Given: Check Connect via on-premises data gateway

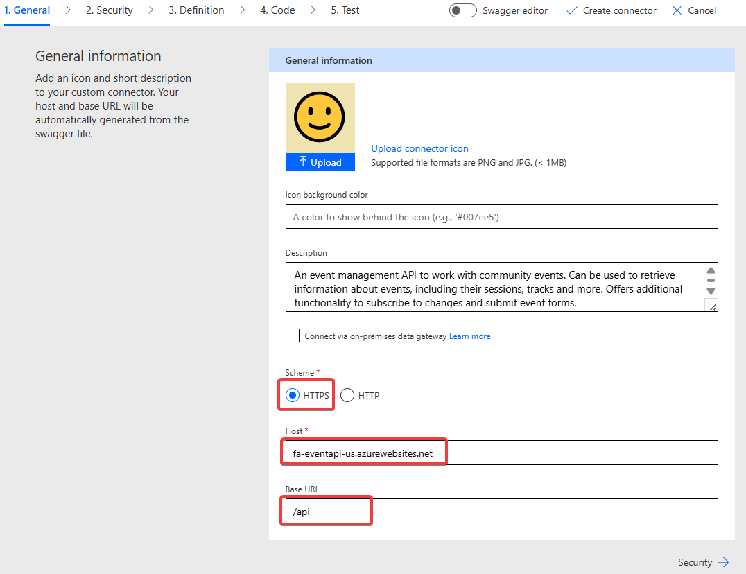Looking at the screenshot, I should pos(292,336).
